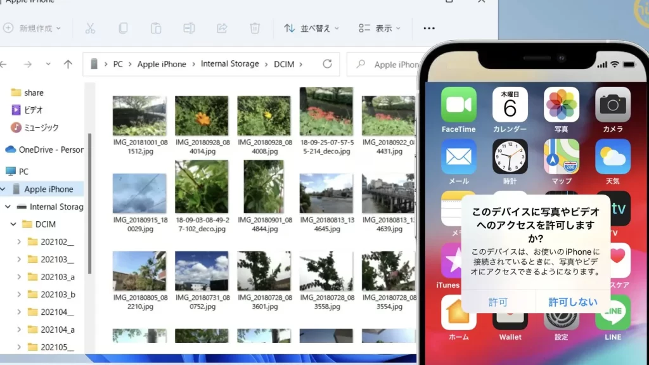Open Calendar app showing 6 on iPhone
This screenshot has width=649, height=365.
coord(510,105)
